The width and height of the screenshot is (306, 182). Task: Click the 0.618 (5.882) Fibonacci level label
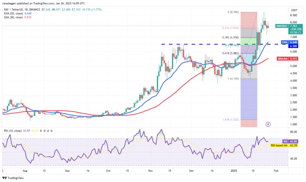230,53
